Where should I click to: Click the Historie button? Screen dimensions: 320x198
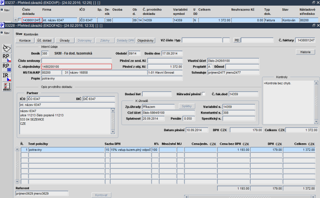pos(305,52)
